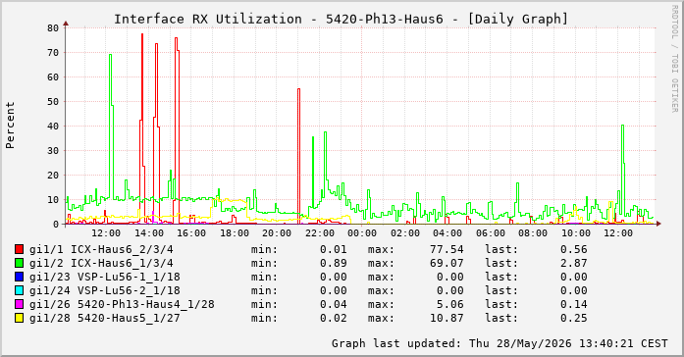This screenshot has width=684, height=357.
Task: Click the legend label 'gi1/28 5420-Haus5_1/27'
Action: point(105,318)
